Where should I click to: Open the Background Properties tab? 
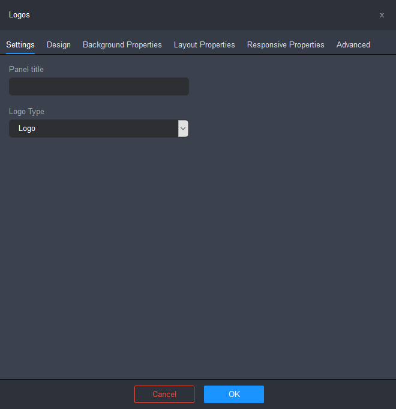pos(122,45)
